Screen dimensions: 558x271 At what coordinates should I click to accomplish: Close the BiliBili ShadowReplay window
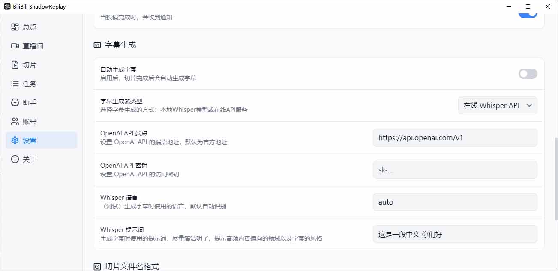548,6
